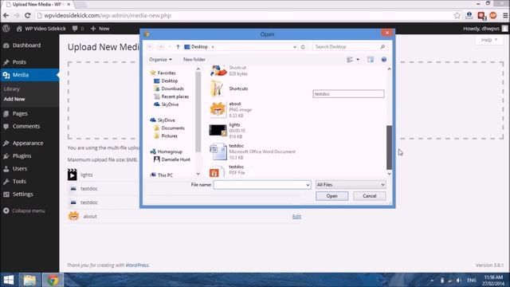
Task: Open the Organize menu
Action: click(160, 60)
